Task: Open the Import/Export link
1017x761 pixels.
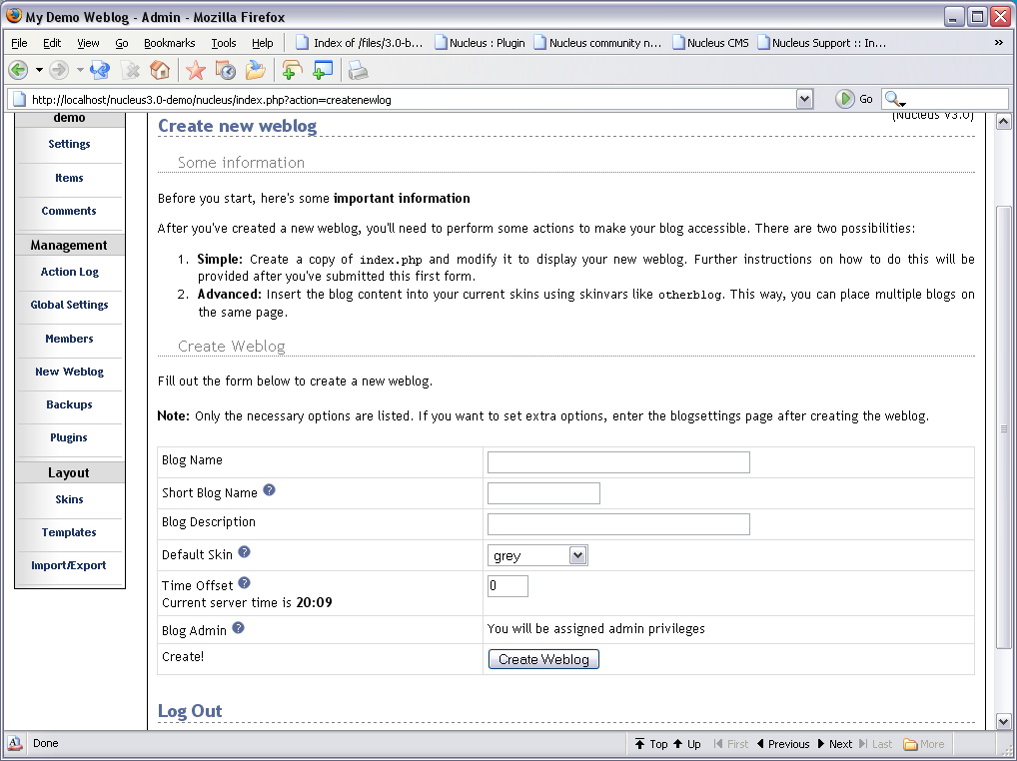Action: pos(69,565)
